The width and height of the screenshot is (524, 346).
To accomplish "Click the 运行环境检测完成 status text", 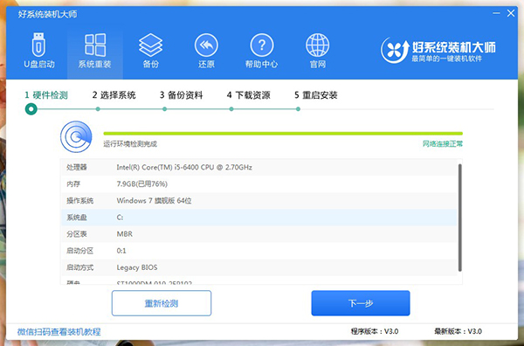I will 130,144.
